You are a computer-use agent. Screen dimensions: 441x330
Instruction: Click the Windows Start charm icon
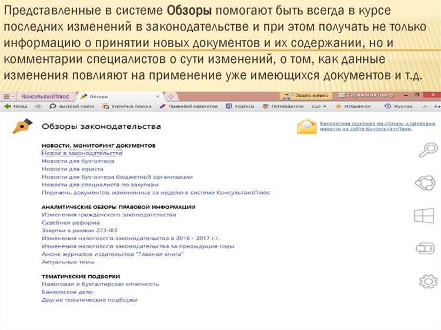(x=424, y=216)
